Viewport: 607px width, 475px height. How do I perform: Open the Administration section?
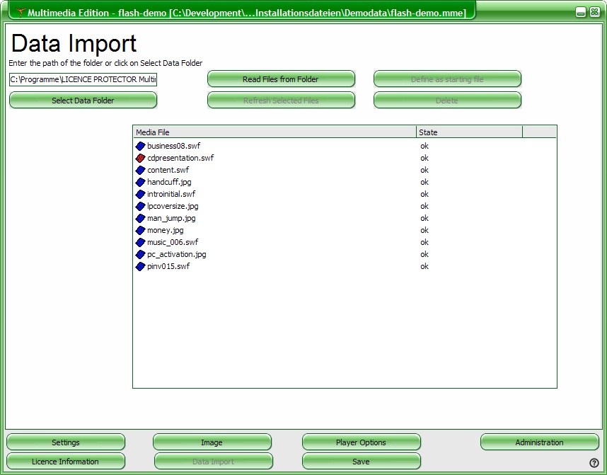[539, 442]
